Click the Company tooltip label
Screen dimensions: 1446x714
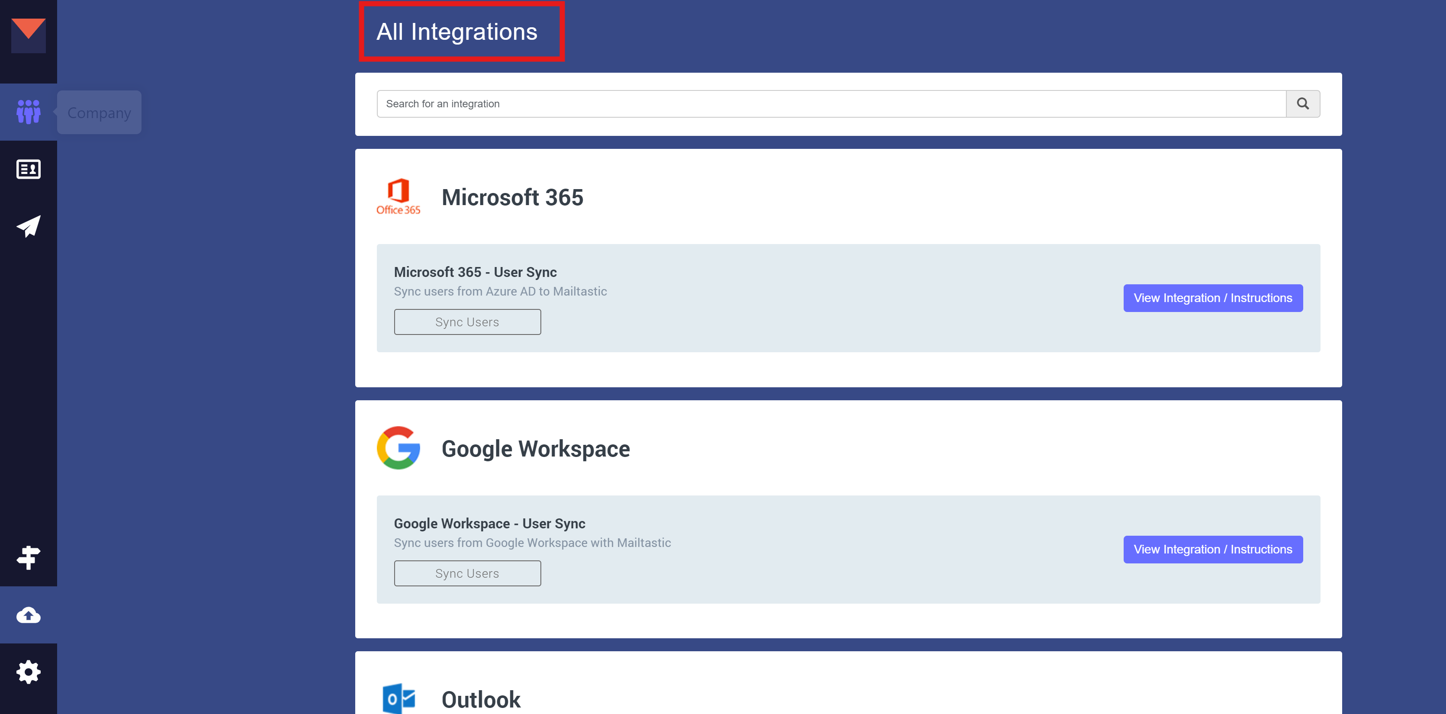(100, 113)
